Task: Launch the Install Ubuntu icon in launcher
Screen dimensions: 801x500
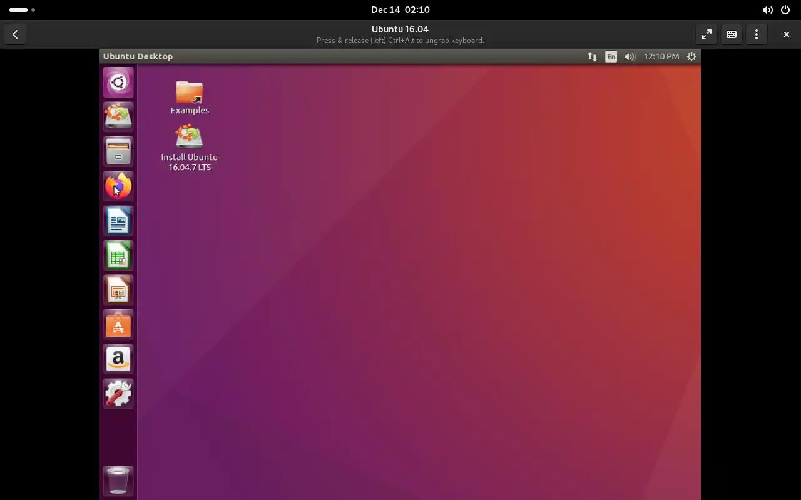Action: tap(118, 117)
